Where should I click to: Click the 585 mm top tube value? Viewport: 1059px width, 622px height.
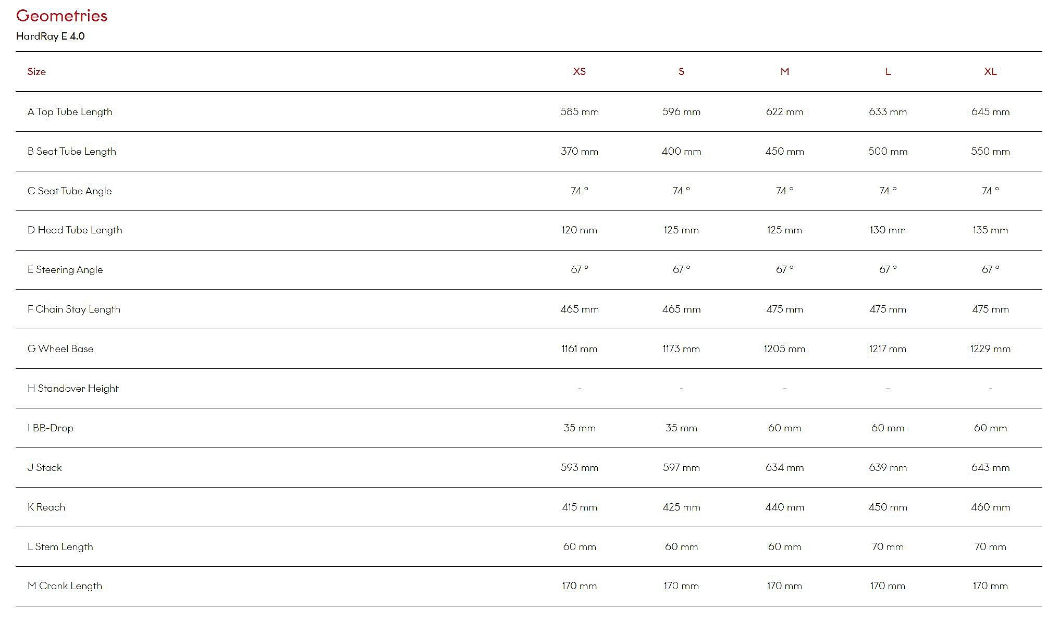point(579,112)
